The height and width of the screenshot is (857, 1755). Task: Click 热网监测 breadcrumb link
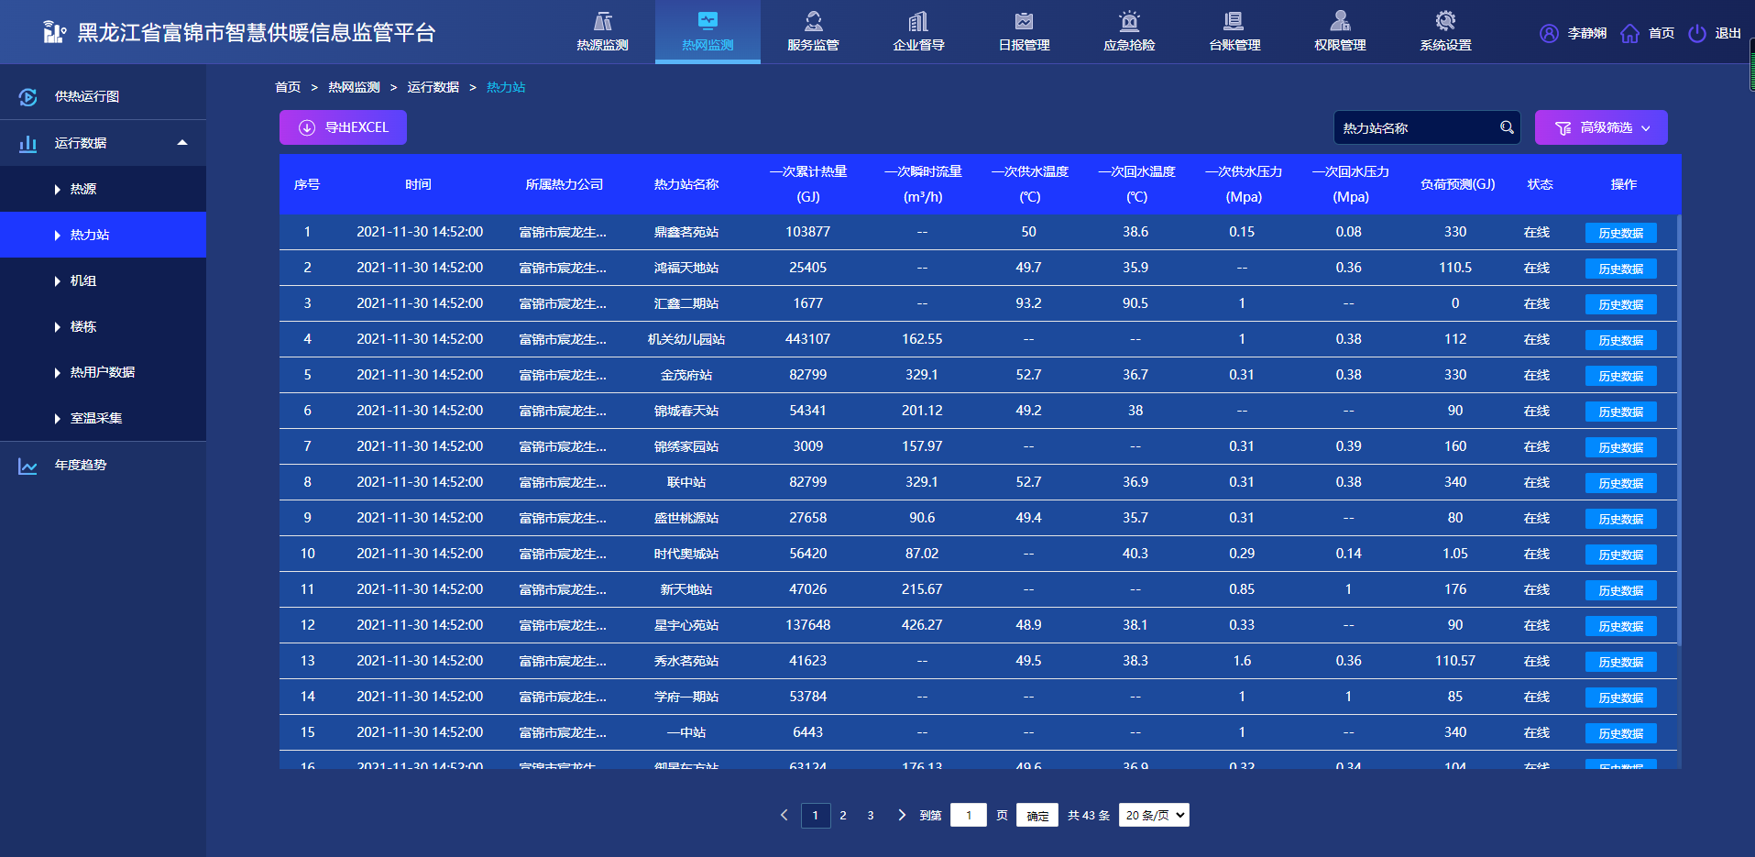click(354, 87)
